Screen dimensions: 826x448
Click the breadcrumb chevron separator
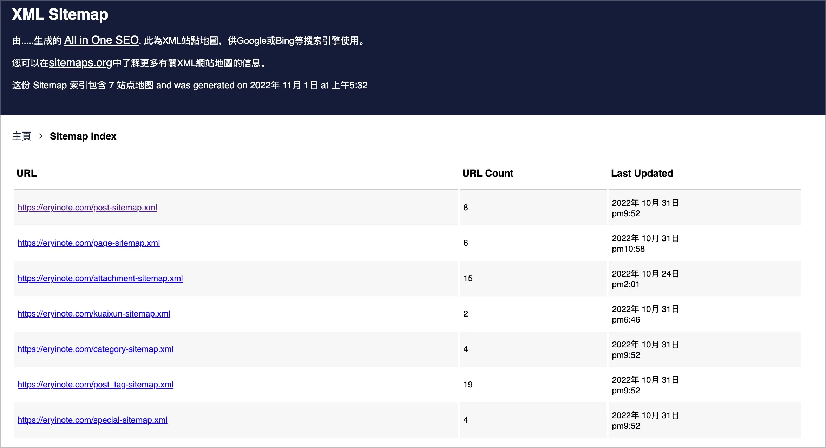coord(41,136)
